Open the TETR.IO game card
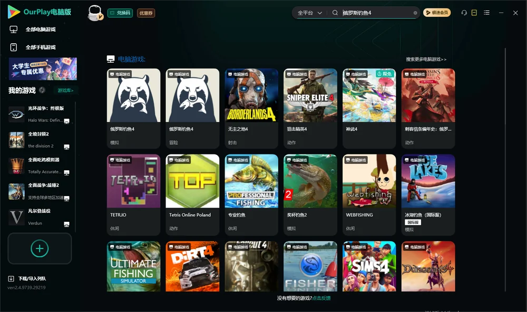The width and height of the screenshot is (527, 312). [133, 194]
